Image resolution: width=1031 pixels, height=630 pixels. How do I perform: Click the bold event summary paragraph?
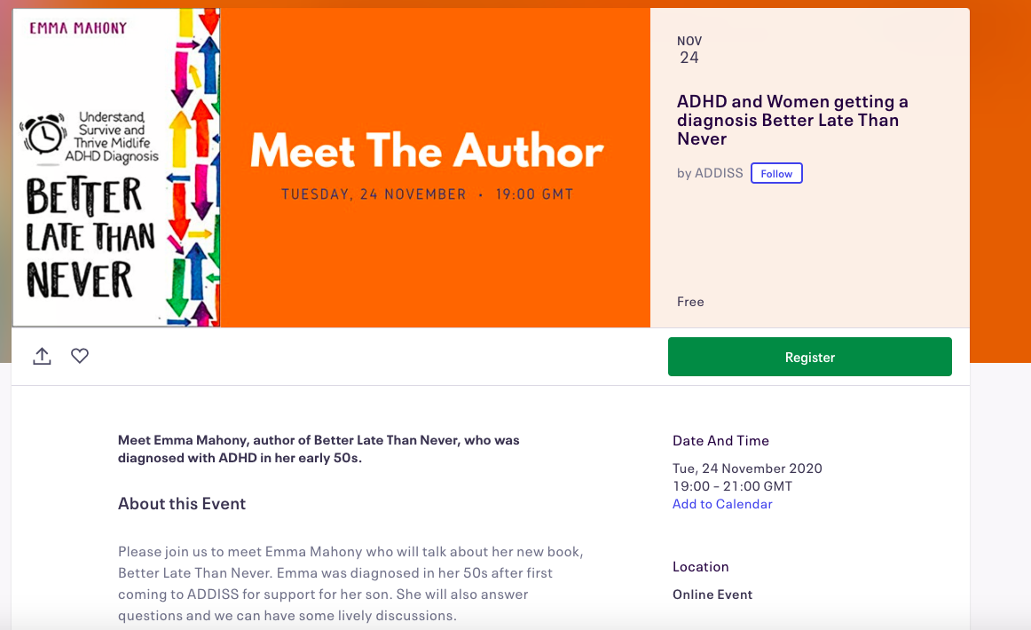pos(319,449)
